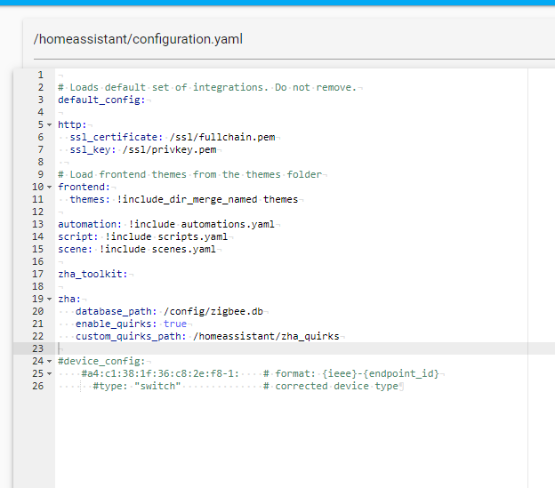Image resolution: width=555 pixels, height=488 pixels.
Task: Click themes: !include_dir_merge_named themes line
Action: (184, 199)
